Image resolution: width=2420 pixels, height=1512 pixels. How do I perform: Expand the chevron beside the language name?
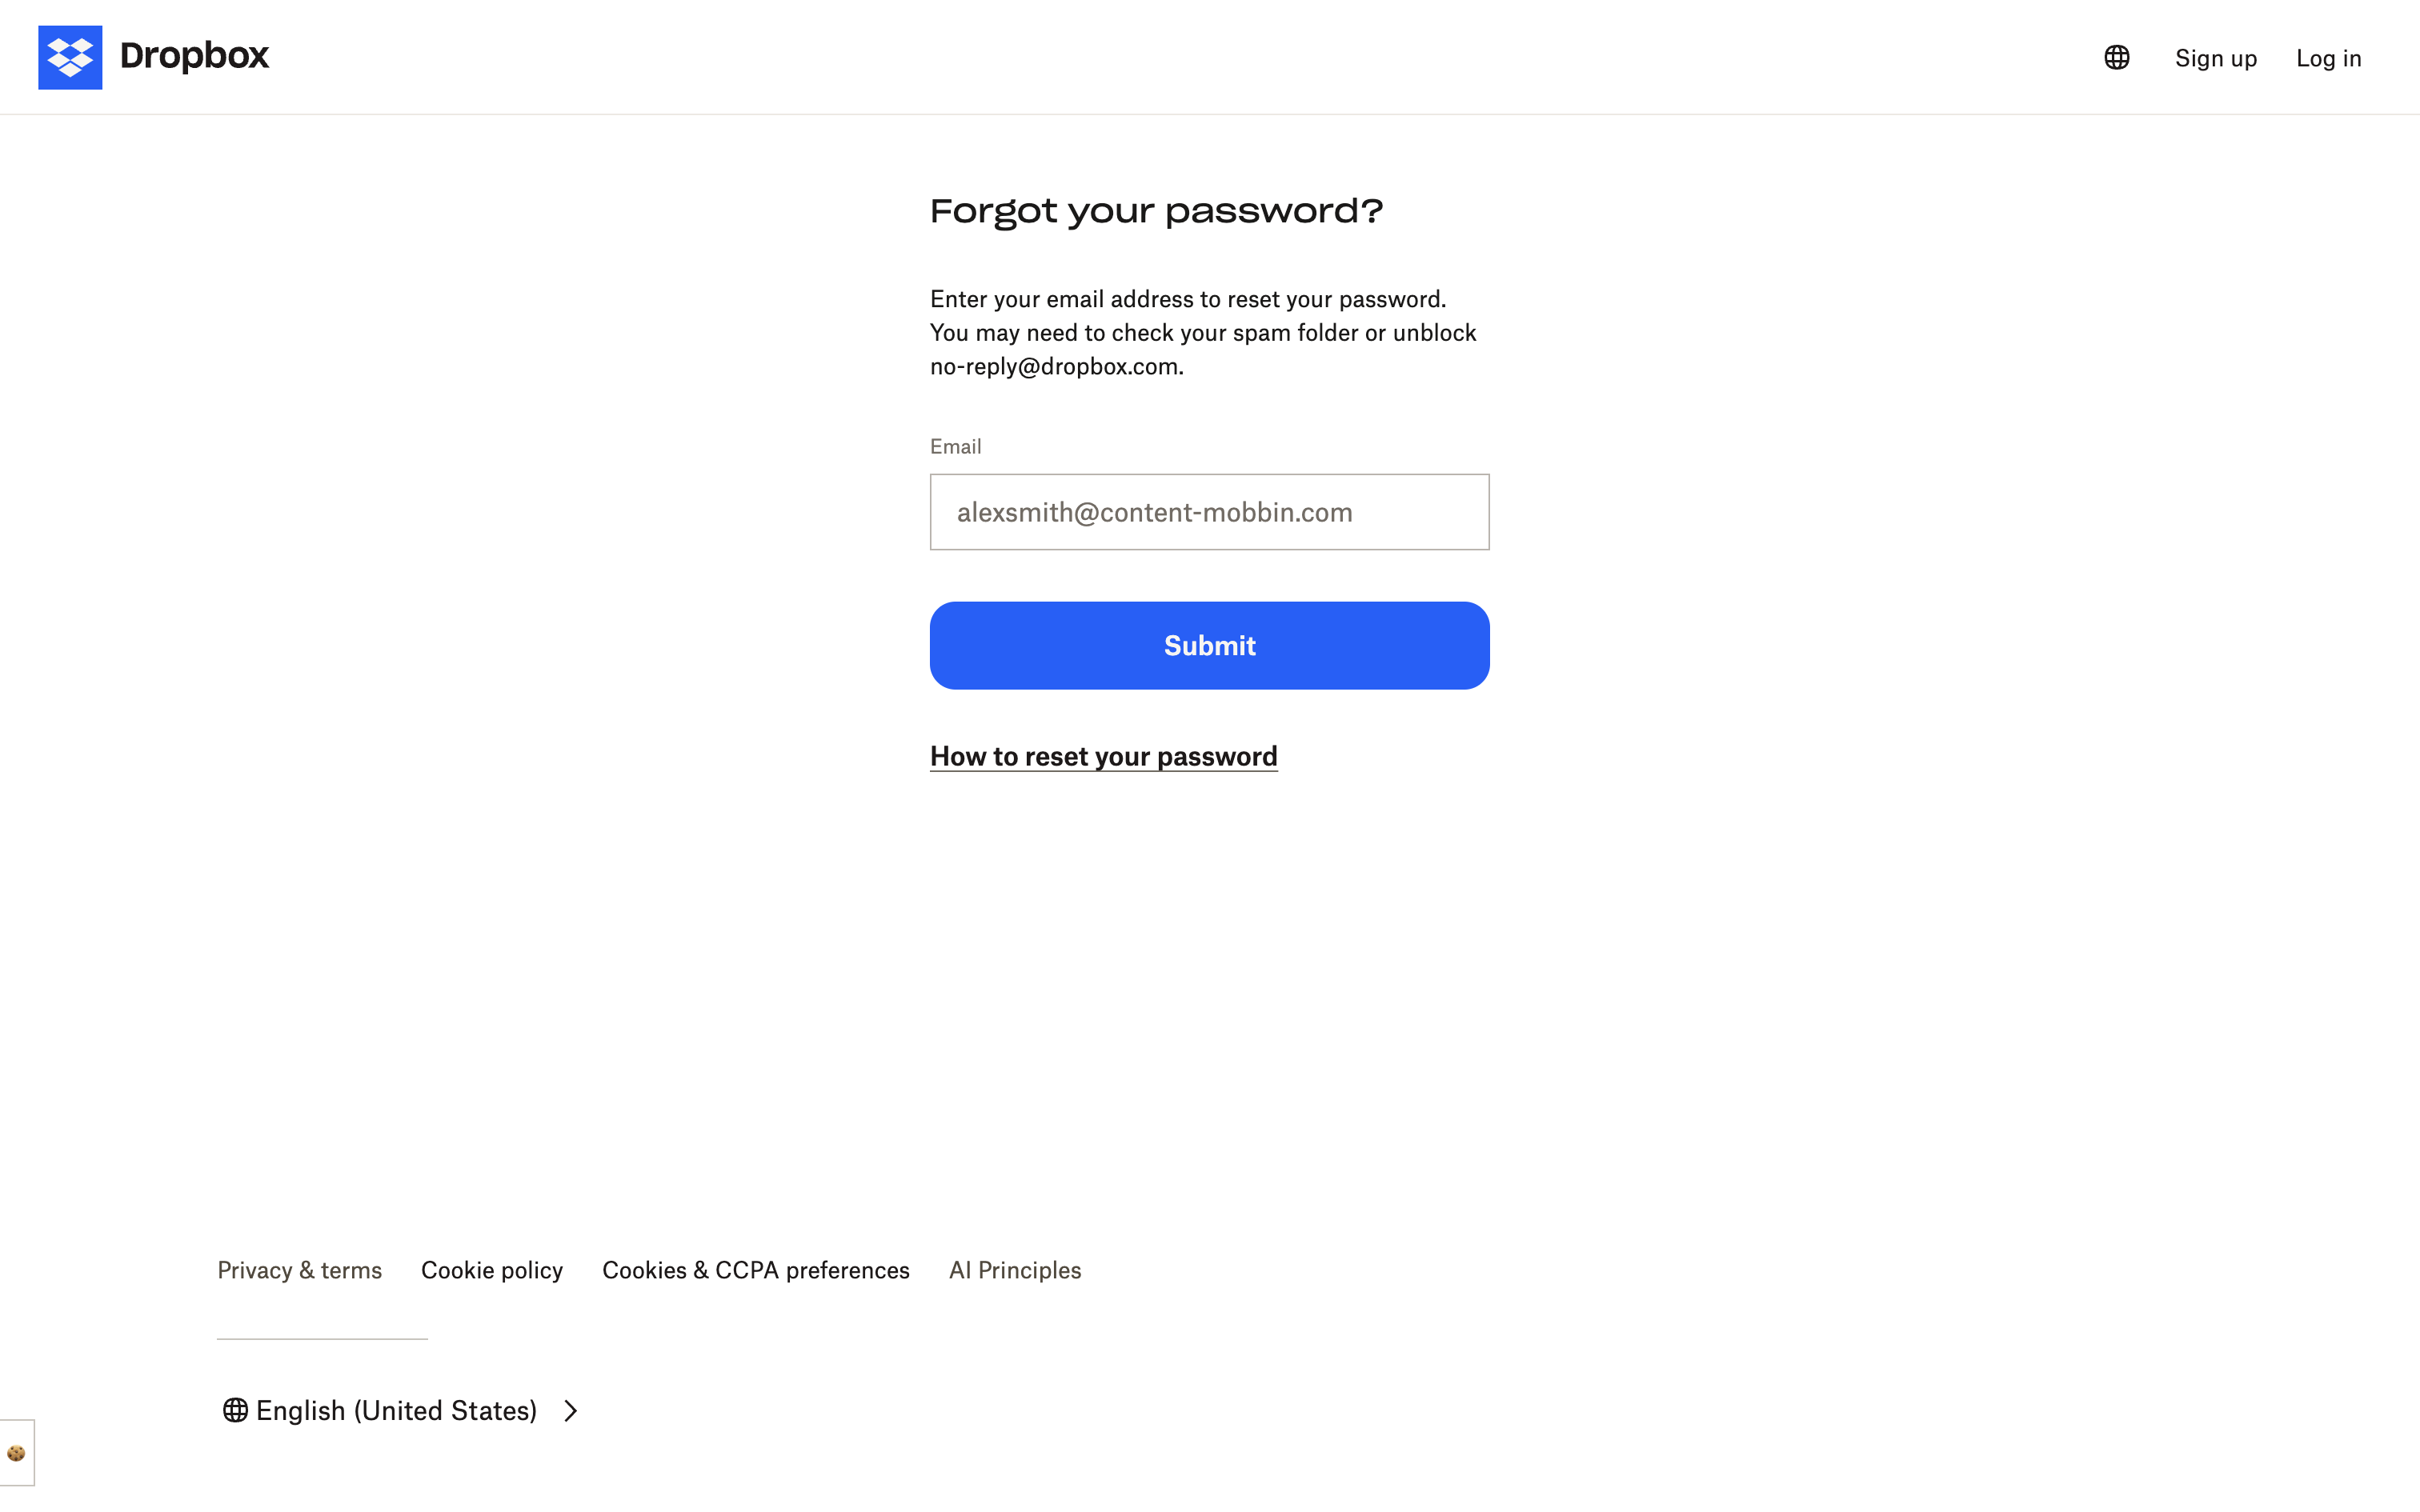click(570, 1410)
